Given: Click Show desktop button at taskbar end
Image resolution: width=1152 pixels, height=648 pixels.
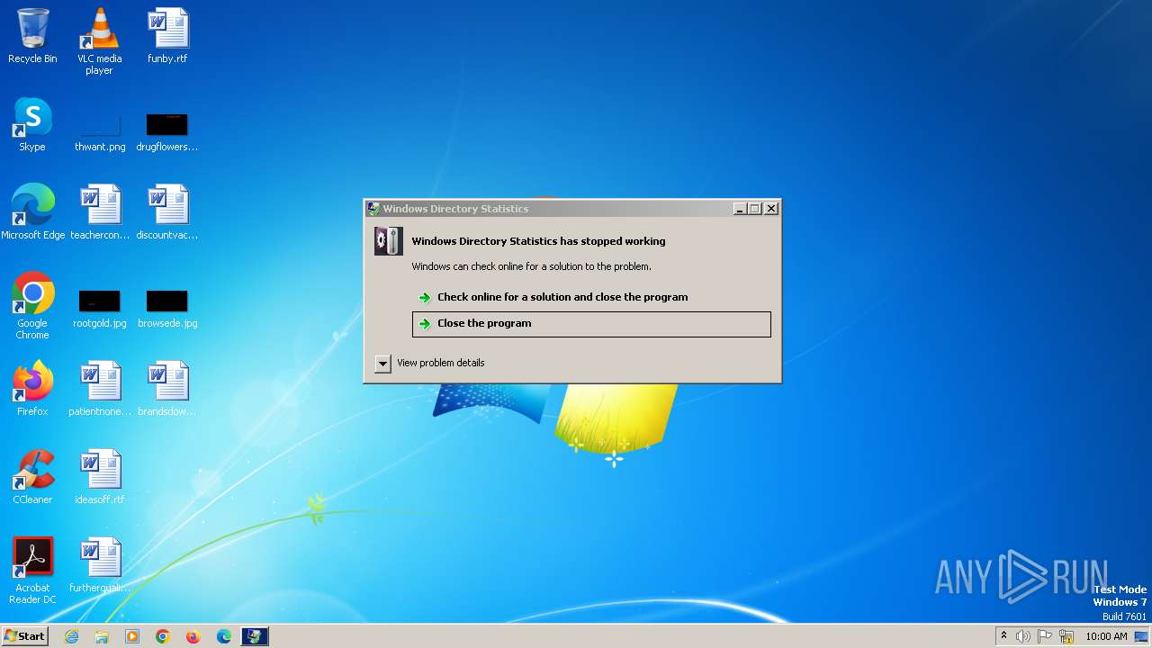Looking at the screenshot, I should click(1142, 636).
